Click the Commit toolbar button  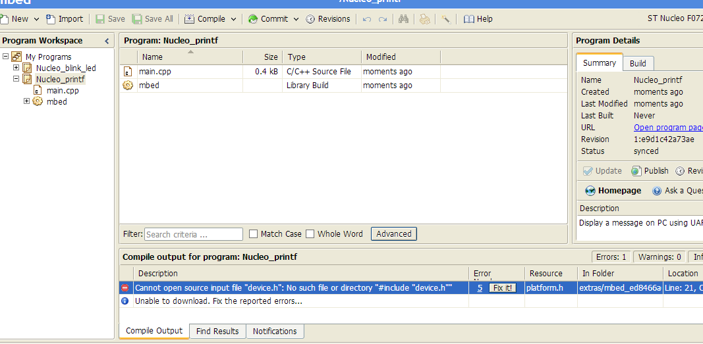coord(268,19)
